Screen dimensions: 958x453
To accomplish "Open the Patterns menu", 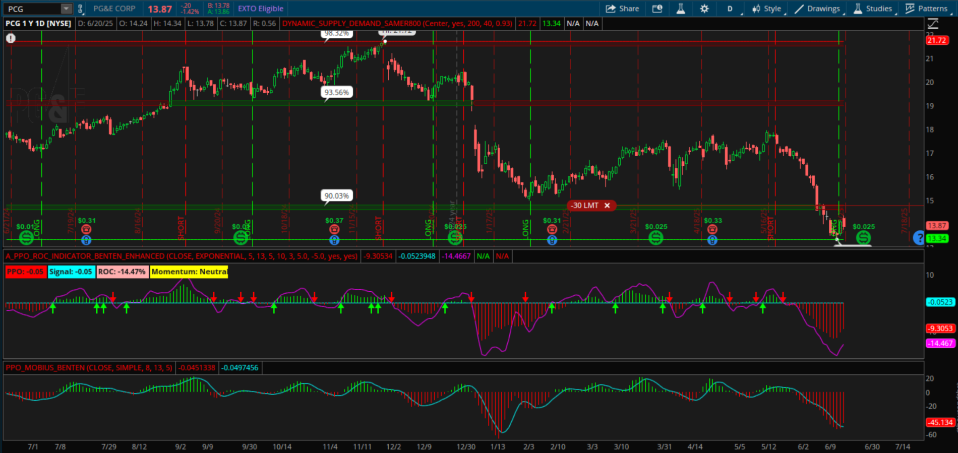I will 927,9.
